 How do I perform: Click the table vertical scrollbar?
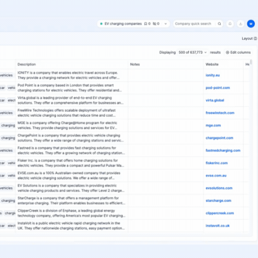[x=251, y=63]
